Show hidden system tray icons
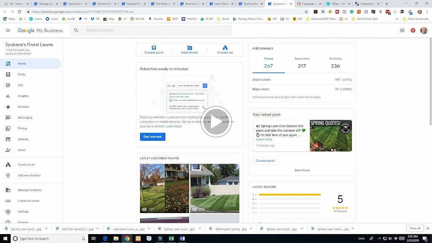The height and width of the screenshot is (243, 432). click(x=379, y=239)
